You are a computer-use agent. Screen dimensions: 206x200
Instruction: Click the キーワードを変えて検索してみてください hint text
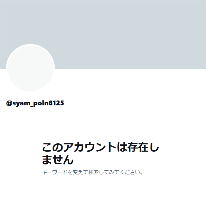coord(92,172)
